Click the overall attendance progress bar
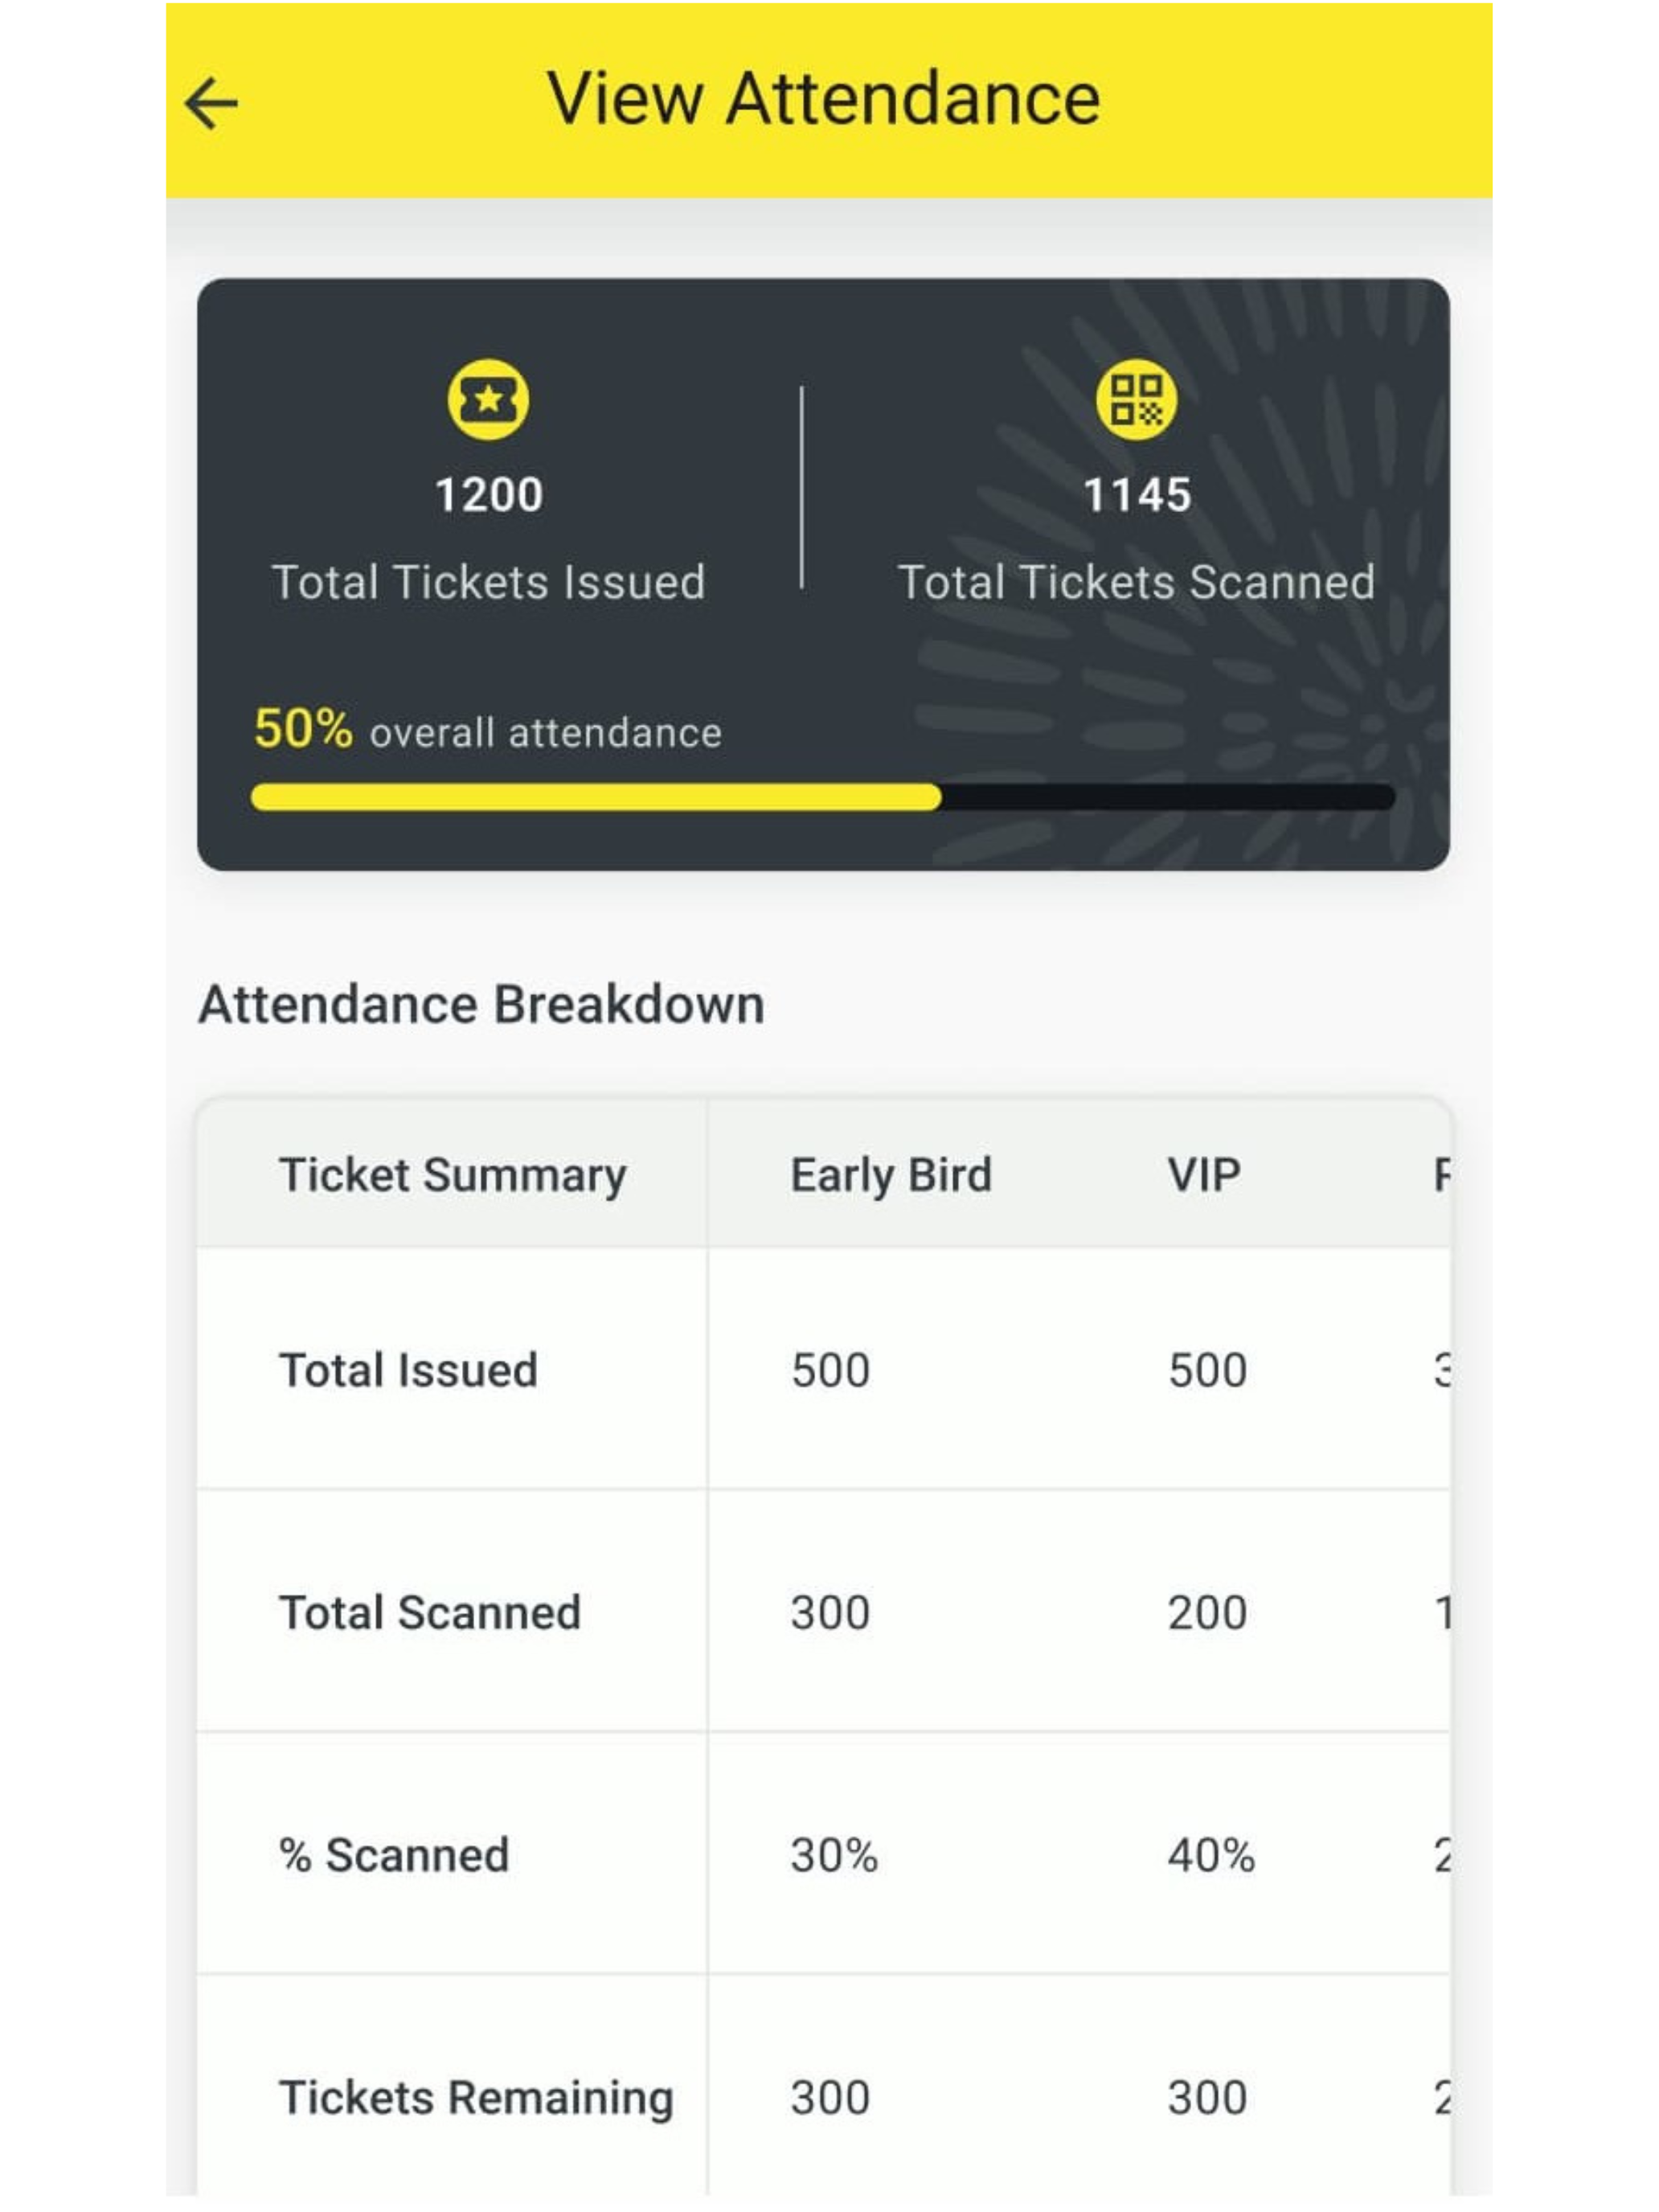 (822, 797)
